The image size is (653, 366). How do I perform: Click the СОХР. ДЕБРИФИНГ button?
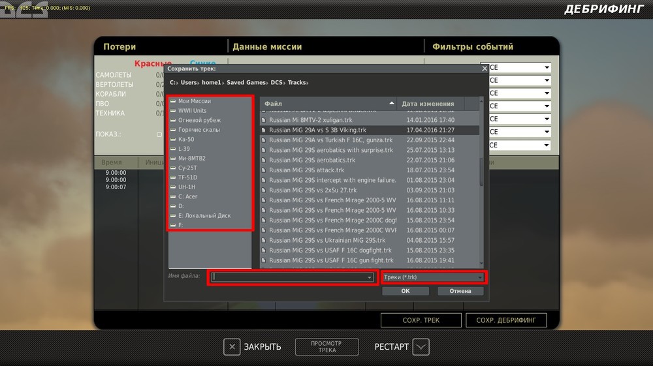[x=506, y=320]
